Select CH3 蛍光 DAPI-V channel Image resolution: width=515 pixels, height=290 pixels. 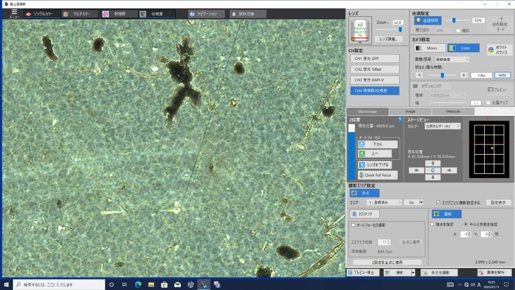pos(375,80)
